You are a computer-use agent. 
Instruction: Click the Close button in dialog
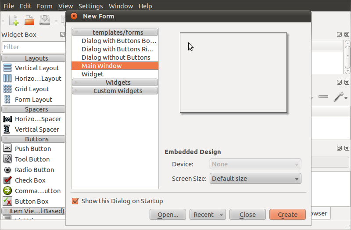(247, 215)
